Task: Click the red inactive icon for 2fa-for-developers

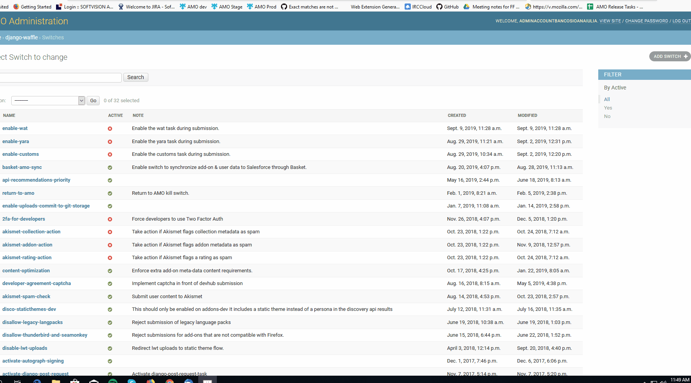Action: (x=110, y=219)
